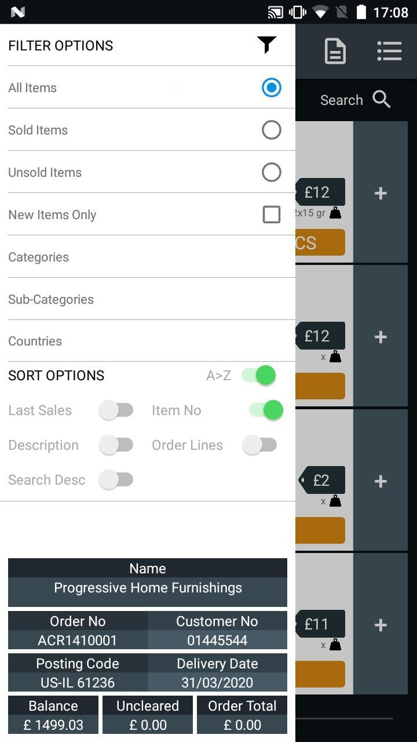Screen dimensions: 417x742
Task: Tap the Search magnifier icon
Action: pyautogui.click(x=382, y=100)
